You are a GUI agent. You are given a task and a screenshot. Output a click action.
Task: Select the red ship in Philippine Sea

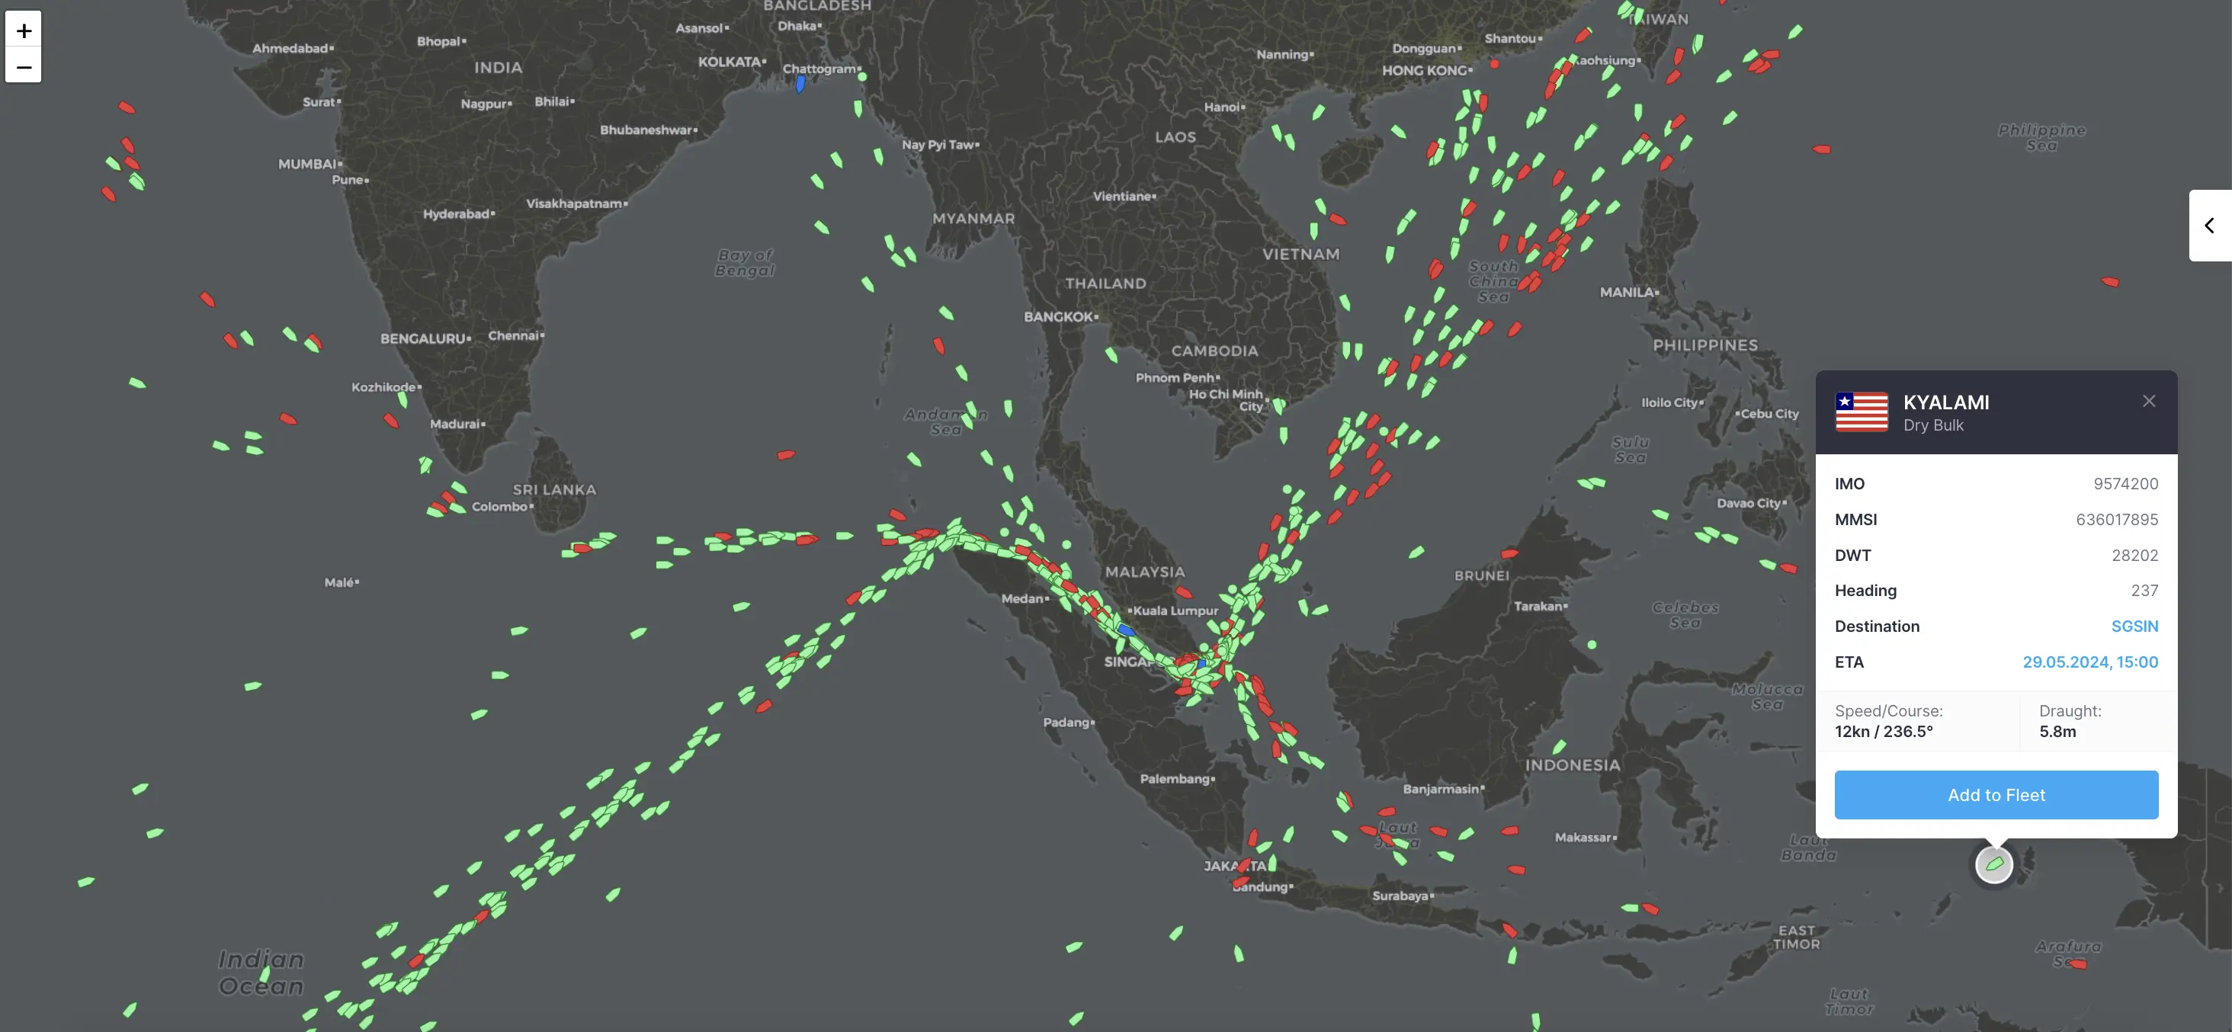point(2110,281)
